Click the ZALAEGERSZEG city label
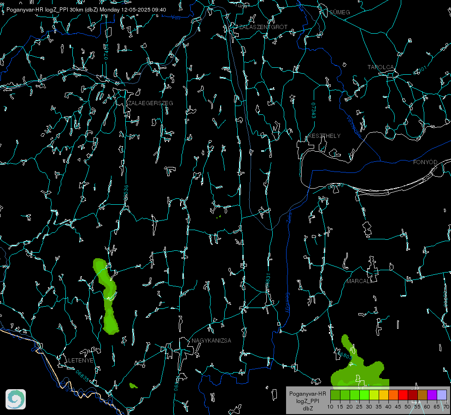Viewport: 451px width, 415px height. pos(151,103)
